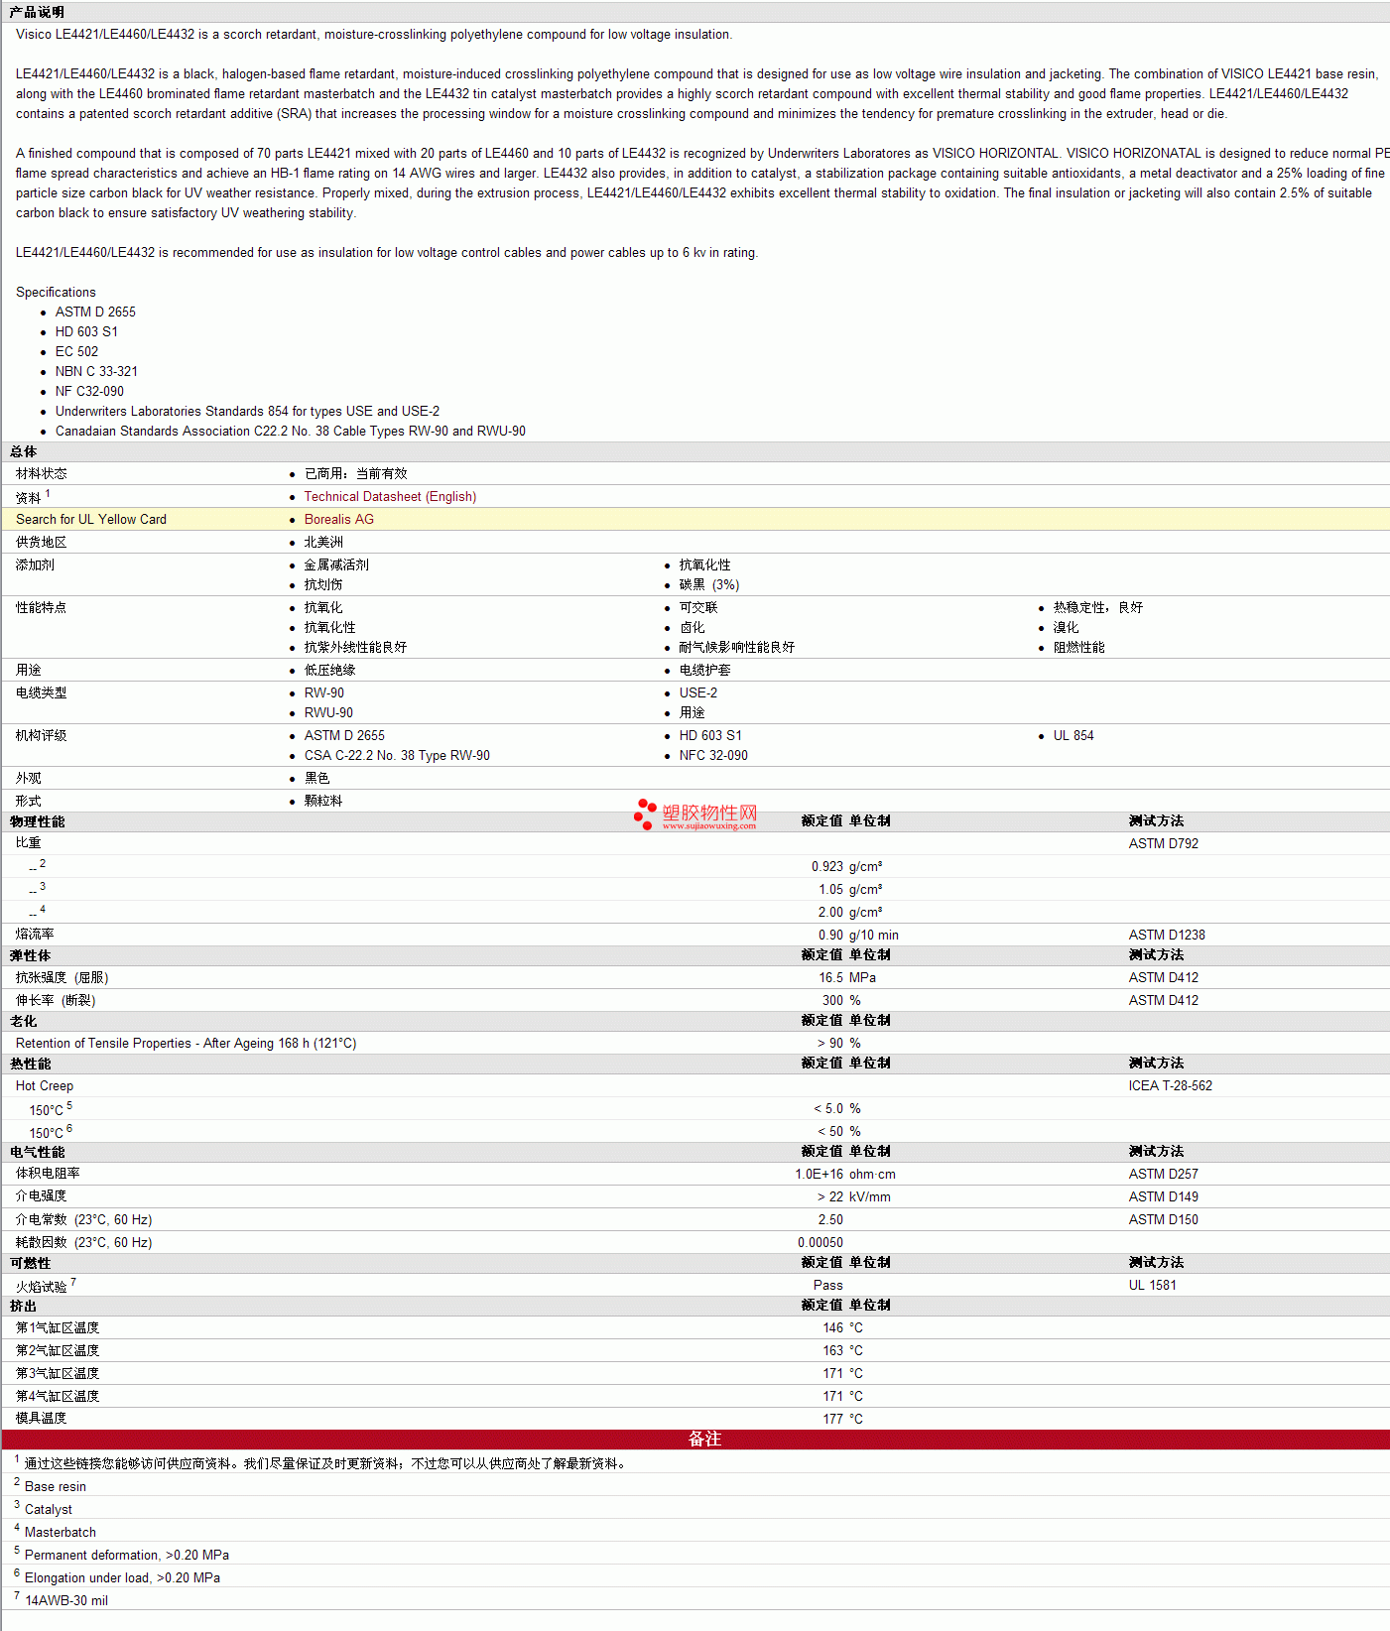1390x1631 pixels.
Task: Click the 0.923 g/cm³ density value
Action: point(846,867)
